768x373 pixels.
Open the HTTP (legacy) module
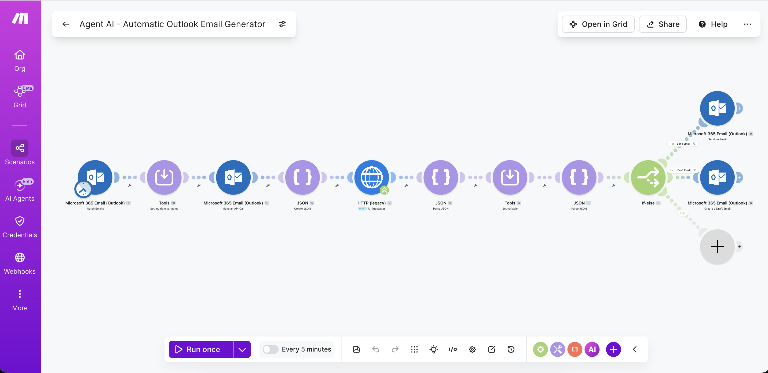pyautogui.click(x=371, y=177)
